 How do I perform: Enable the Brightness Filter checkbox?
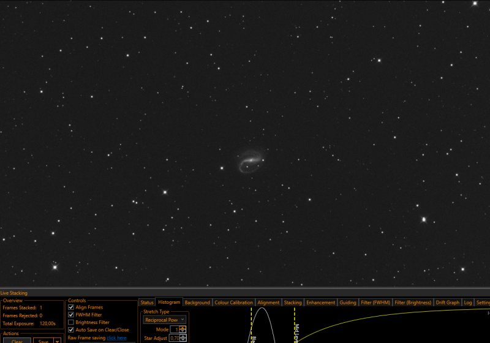pyautogui.click(x=71, y=322)
